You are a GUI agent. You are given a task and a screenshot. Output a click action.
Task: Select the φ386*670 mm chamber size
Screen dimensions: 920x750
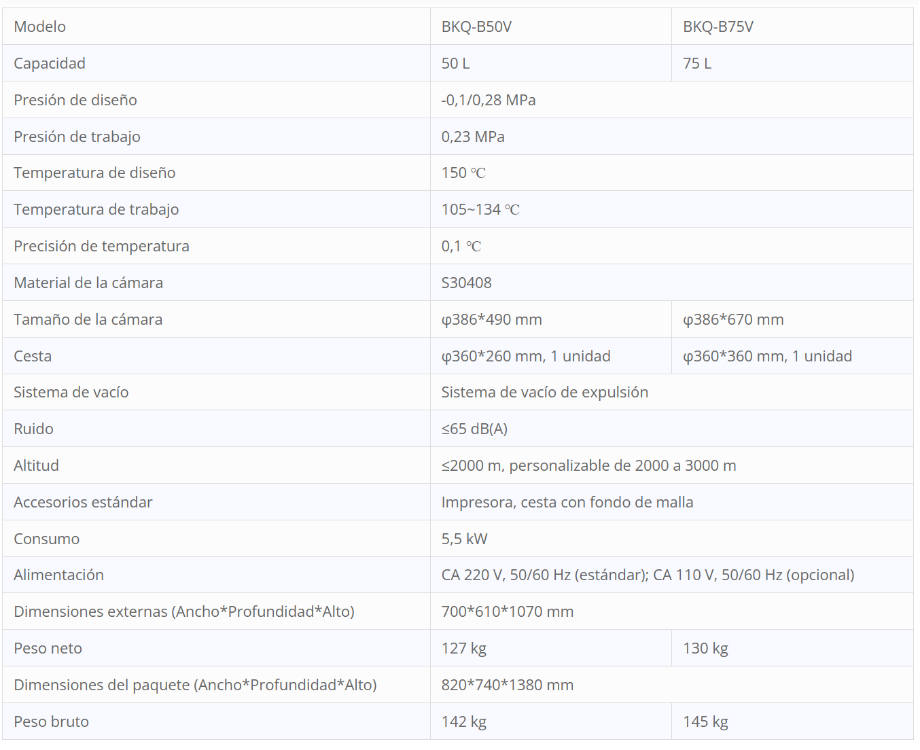click(733, 320)
